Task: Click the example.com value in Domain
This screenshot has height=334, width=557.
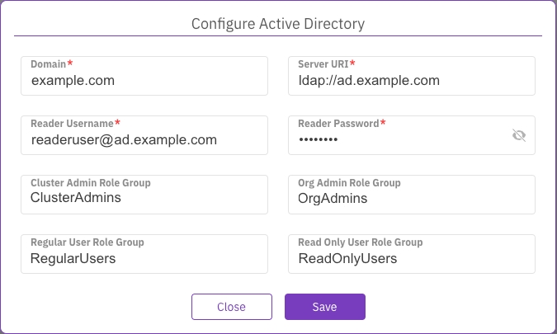Action: pos(73,81)
